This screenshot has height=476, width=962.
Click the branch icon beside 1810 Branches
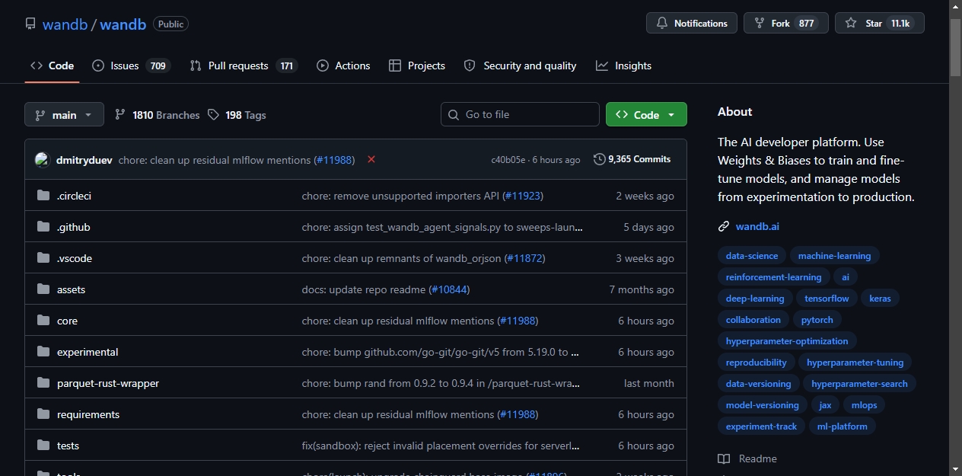120,115
